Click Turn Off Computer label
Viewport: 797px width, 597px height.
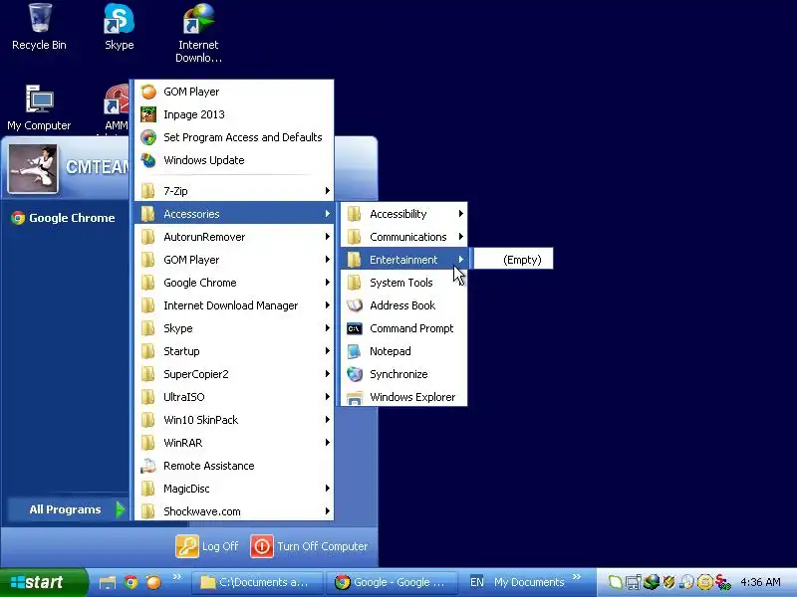click(x=322, y=546)
